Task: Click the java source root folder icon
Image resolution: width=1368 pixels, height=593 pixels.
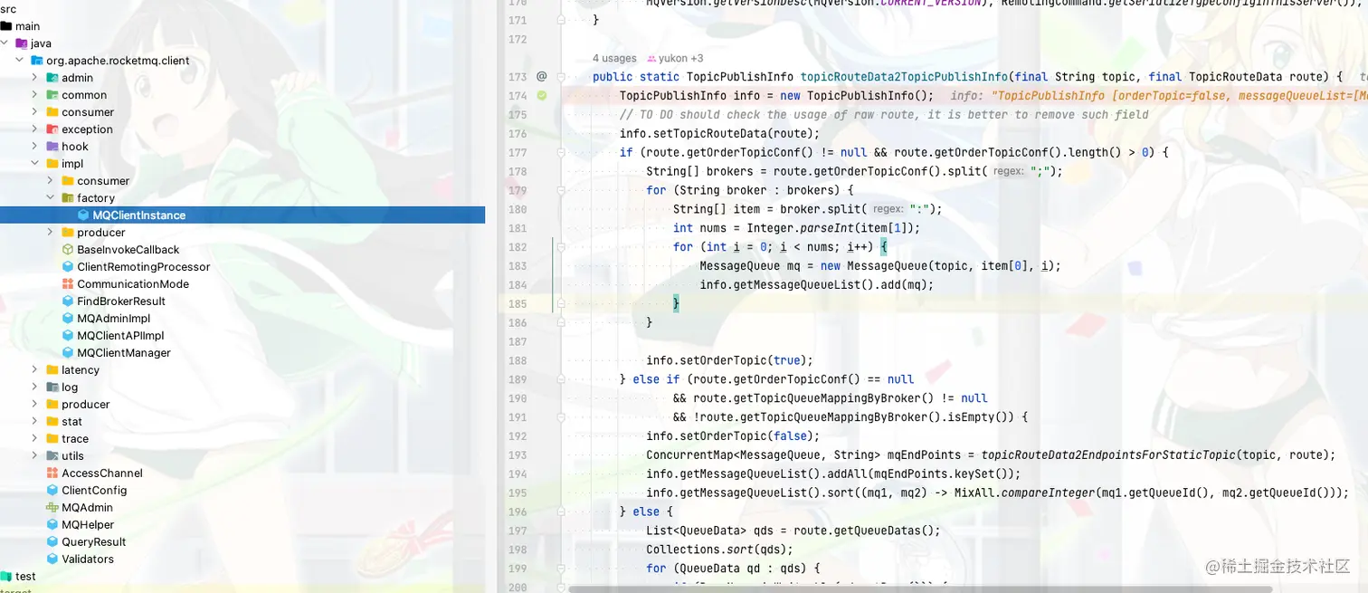Action: [22, 43]
